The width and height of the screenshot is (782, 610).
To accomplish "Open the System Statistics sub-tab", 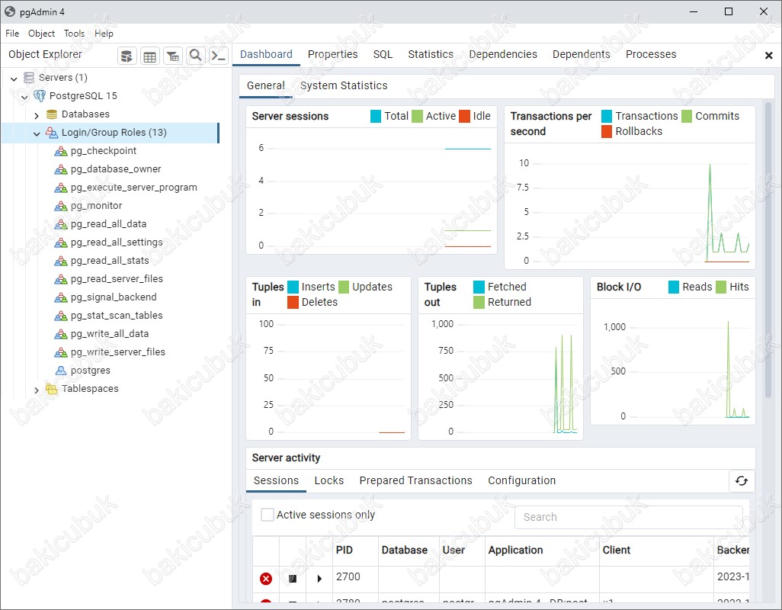I will [x=344, y=86].
